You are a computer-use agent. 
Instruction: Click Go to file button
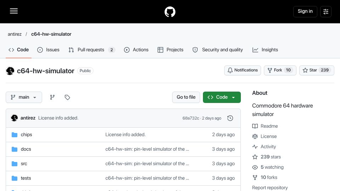(186, 97)
